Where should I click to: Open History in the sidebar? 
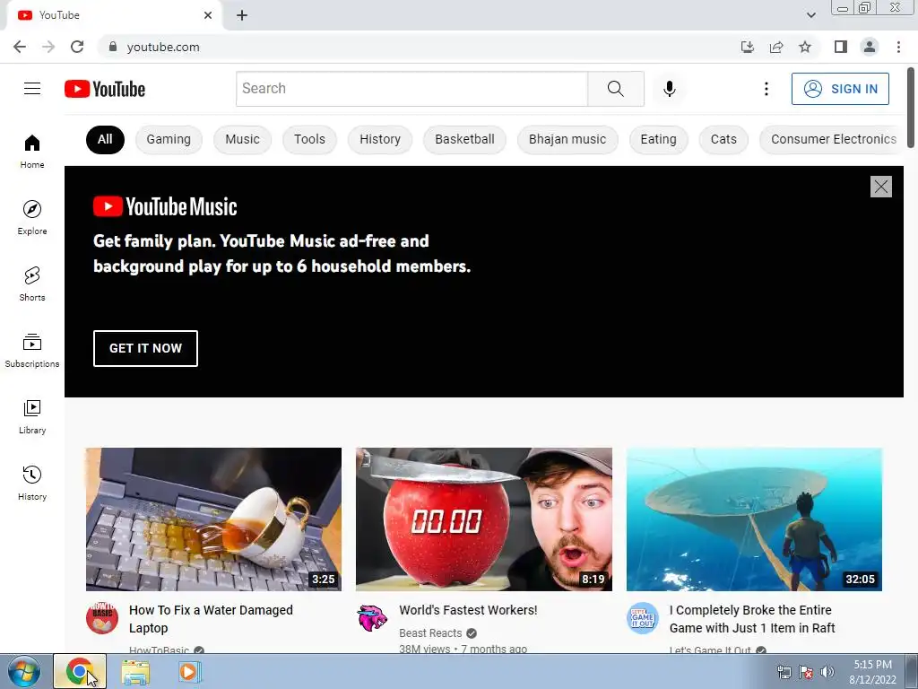tap(32, 483)
